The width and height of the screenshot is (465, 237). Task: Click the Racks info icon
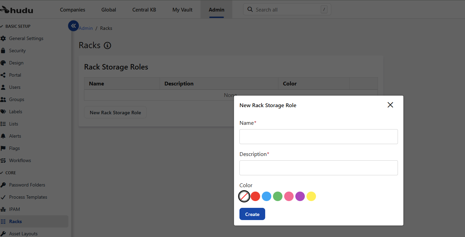[x=107, y=45]
